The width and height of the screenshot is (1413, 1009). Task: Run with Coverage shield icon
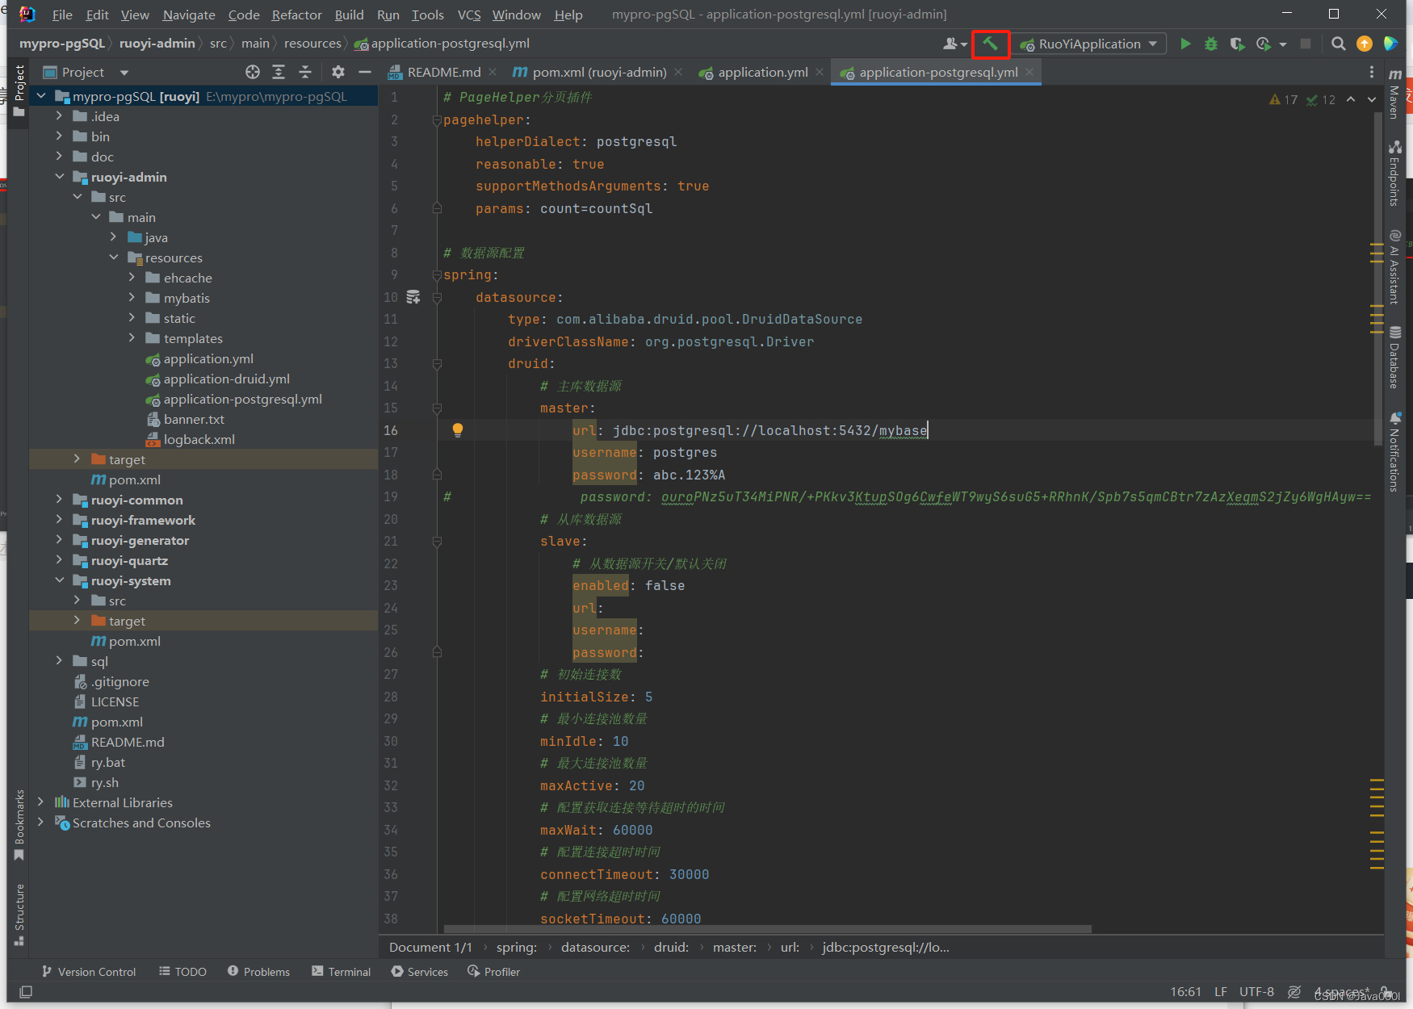pyautogui.click(x=1237, y=44)
